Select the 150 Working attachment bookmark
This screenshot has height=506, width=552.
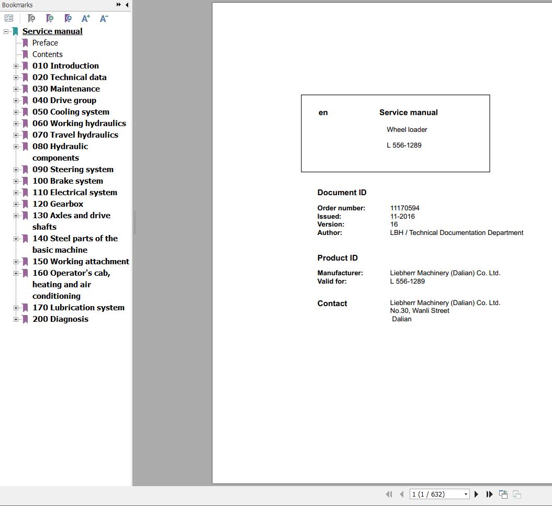(x=81, y=262)
